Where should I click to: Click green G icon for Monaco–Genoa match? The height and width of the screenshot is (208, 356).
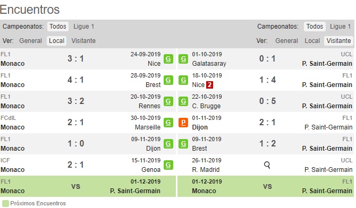point(168,165)
